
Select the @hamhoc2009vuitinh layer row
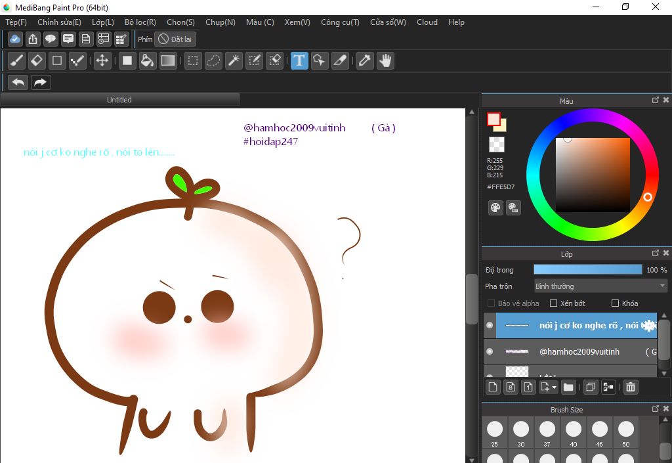coord(570,351)
